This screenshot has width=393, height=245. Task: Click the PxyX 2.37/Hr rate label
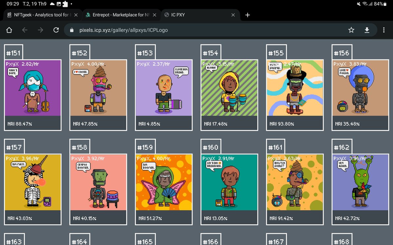point(154,64)
